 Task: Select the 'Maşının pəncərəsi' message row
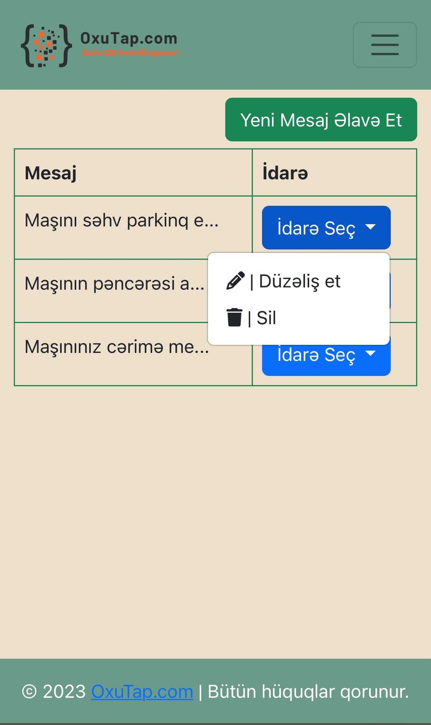(114, 284)
